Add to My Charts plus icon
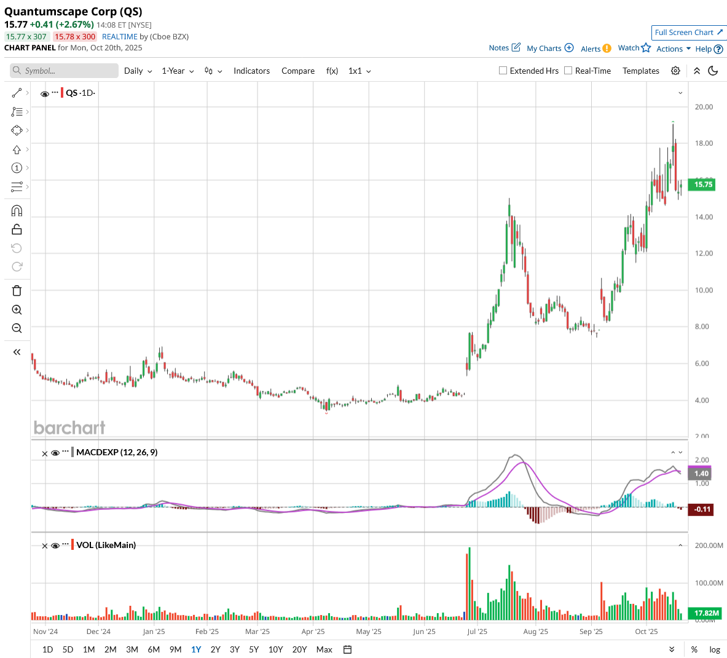The image size is (727, 658). coord(569,48)
